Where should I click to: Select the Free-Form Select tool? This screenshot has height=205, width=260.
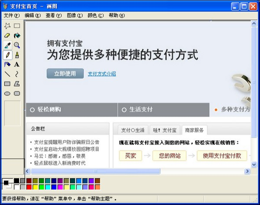(7, 26)
